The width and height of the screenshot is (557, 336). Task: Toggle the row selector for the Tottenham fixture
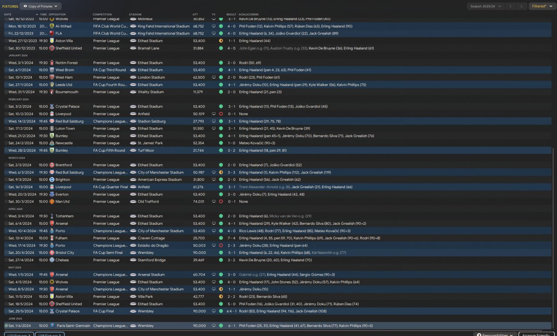point(6,216)
